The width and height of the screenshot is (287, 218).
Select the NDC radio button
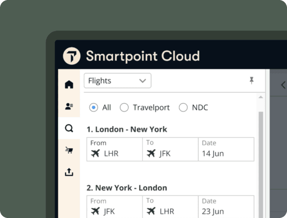pyautogui.click(x=183, y=107)
